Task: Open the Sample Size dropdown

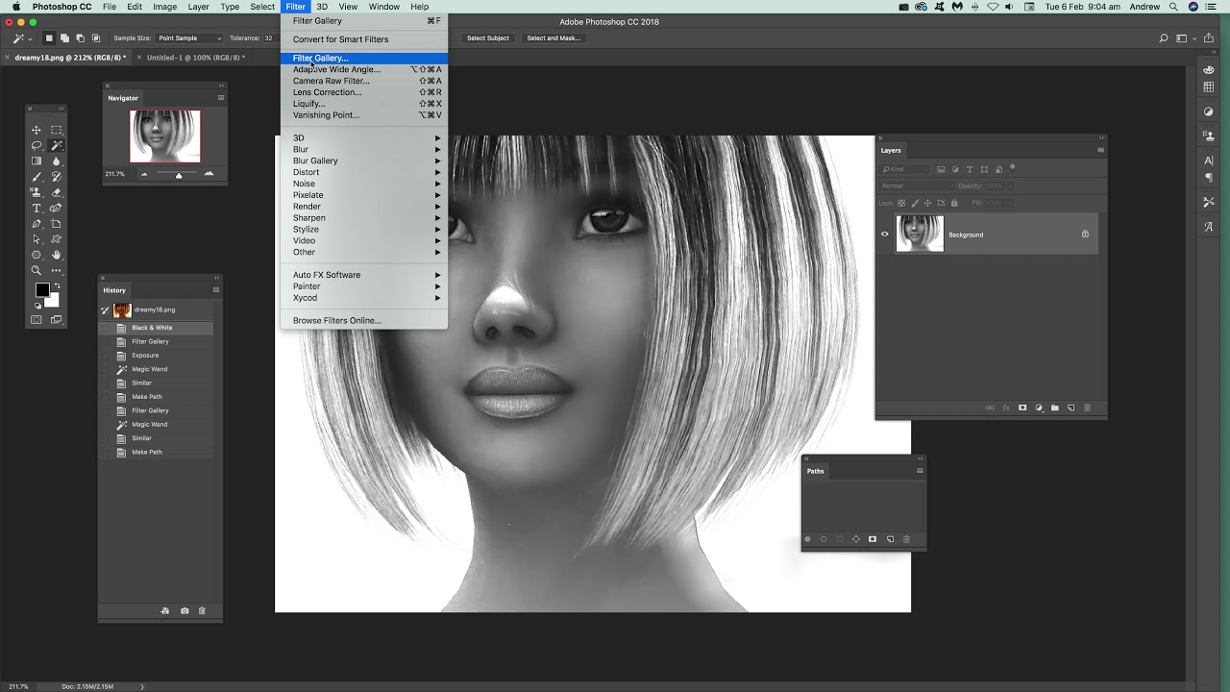Action: pos(189,38)
